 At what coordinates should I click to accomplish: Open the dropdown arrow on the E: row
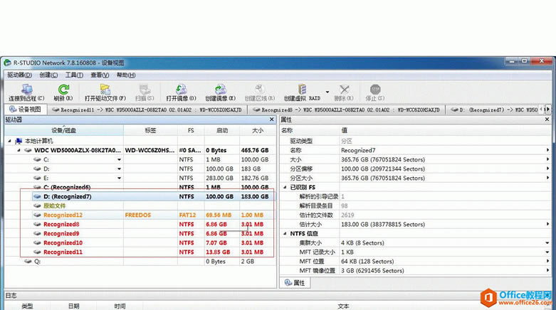[119, 178]
